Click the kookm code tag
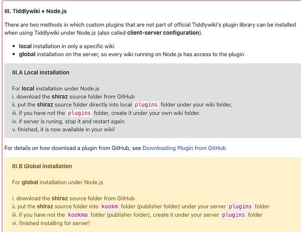Screen dimensions: 301x232 tap(110, 206)
